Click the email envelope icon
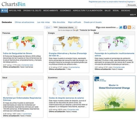The width and height of the screenshot is (137, 120). pos(133,27)
